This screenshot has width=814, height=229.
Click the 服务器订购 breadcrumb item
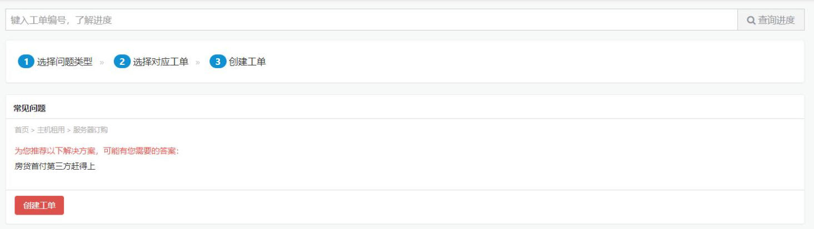point(91,130)
